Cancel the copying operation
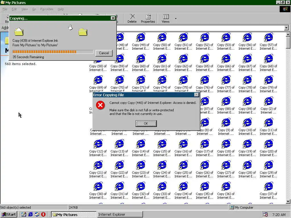 104,53
